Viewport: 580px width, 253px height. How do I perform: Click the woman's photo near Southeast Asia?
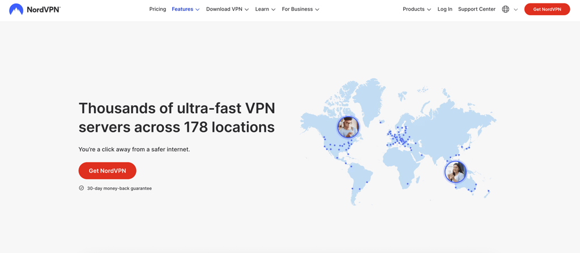pos(455,171)
